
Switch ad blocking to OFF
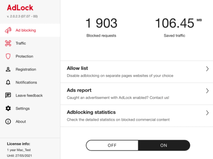tap(112, 145)
